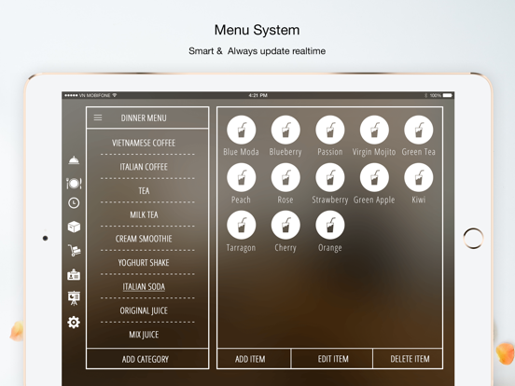Select the Milk Tea category
Viewport: 515px width, 386px height.
tap(144, 215)
